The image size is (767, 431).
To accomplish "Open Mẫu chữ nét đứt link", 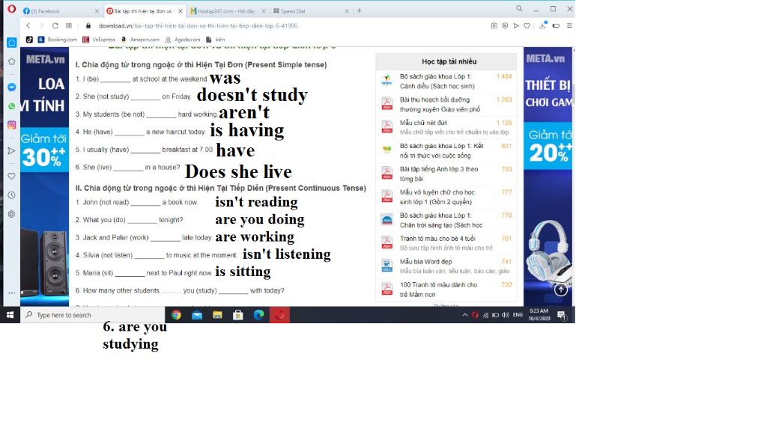I will 423,123.
